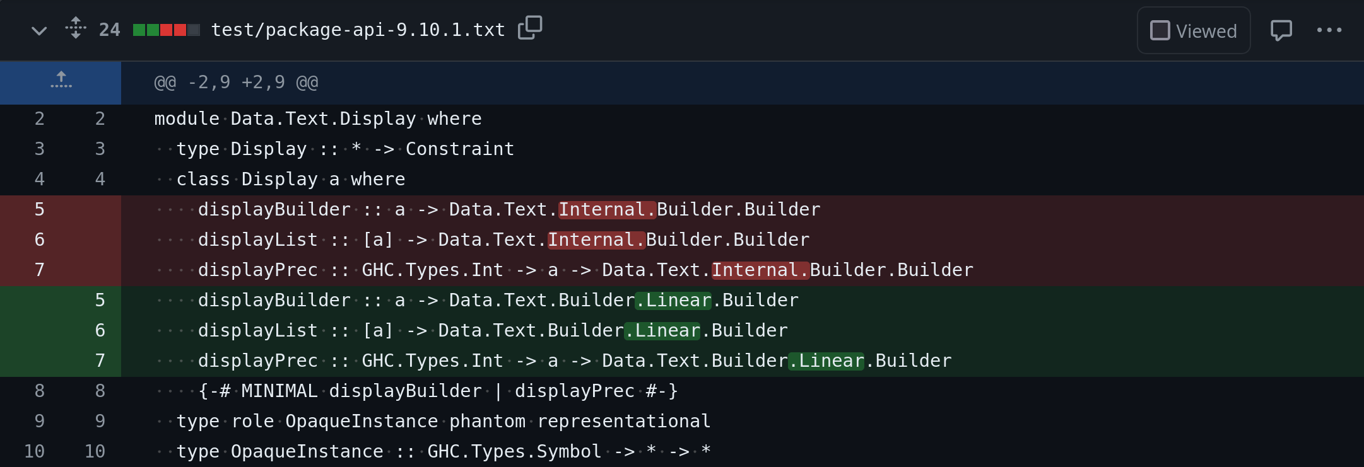The image size is (1364, 467).
Task: Click the test/package-api-9.10.1.txt file name link
Action: [x=358, y=30]
